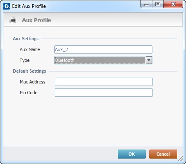Click the Mac Address label
186x164 pixels.
point(33,82)
